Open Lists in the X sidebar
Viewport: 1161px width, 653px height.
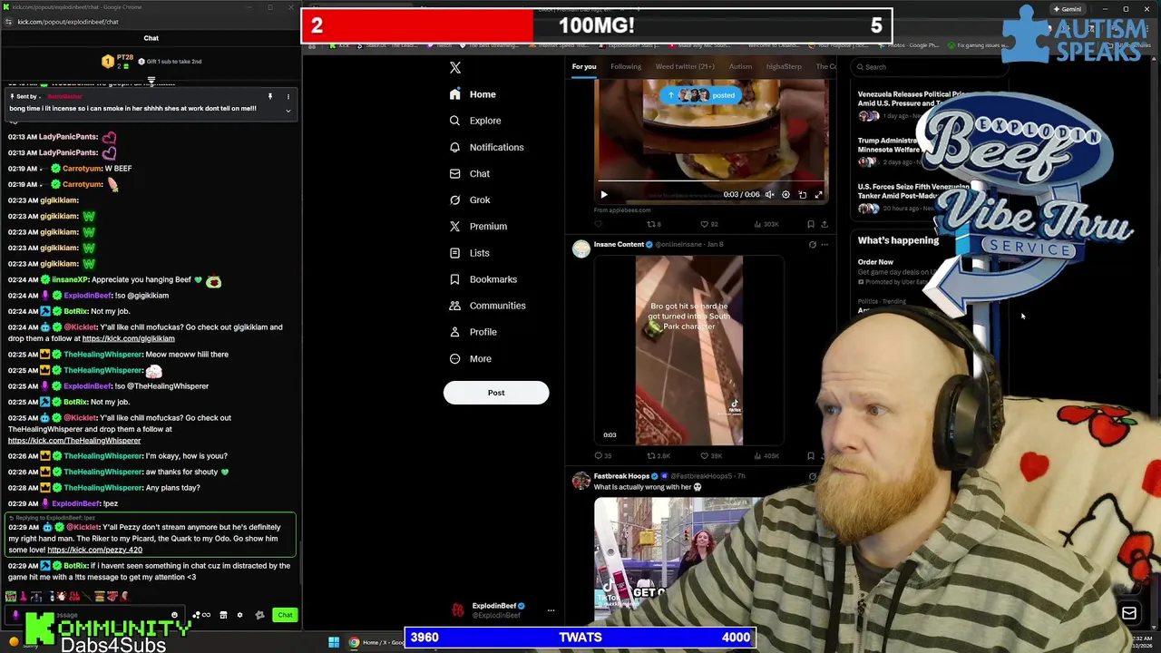click(469, 253)
